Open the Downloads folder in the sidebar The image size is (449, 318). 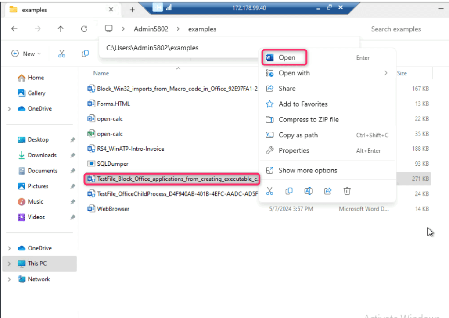coord(42,155)
